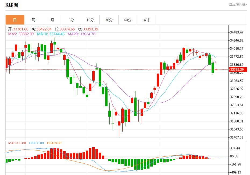Click the 收:33393.39 close value
Viewport: 250px width, 175px height.
click(x=88, y=29)
